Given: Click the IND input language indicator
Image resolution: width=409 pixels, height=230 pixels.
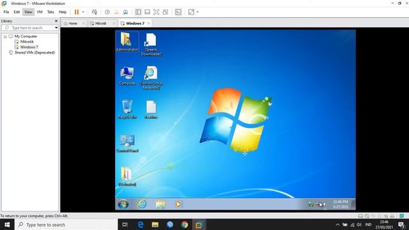Looking at the screenshot, I should tap(368, 224).
